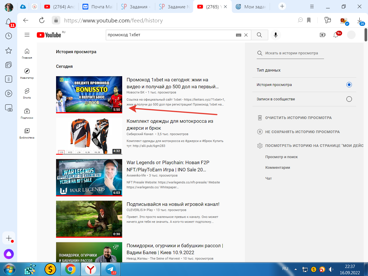Image resolution: width=368 pixels, height=276 pixels.
Task: Select the История просмотра radio button
Action: click(349, 85)
